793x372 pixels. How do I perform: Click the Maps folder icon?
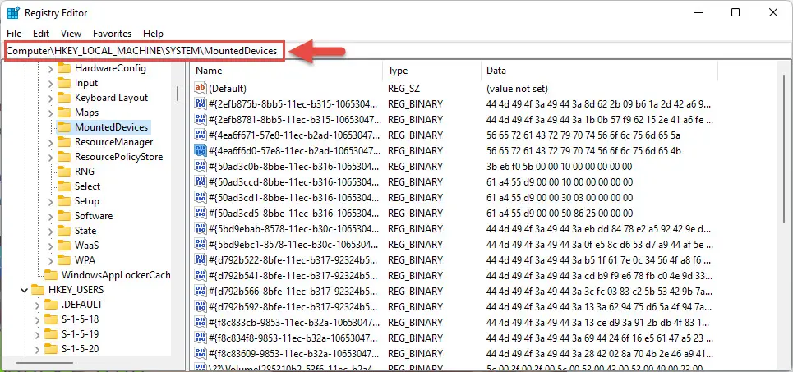[64, 113]
